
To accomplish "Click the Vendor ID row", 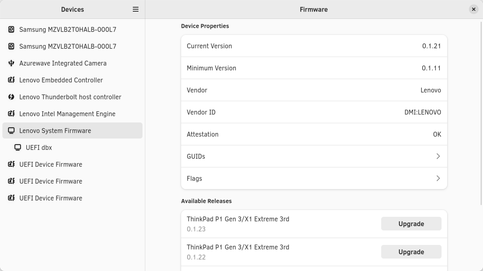I will (x=314, y=112).
